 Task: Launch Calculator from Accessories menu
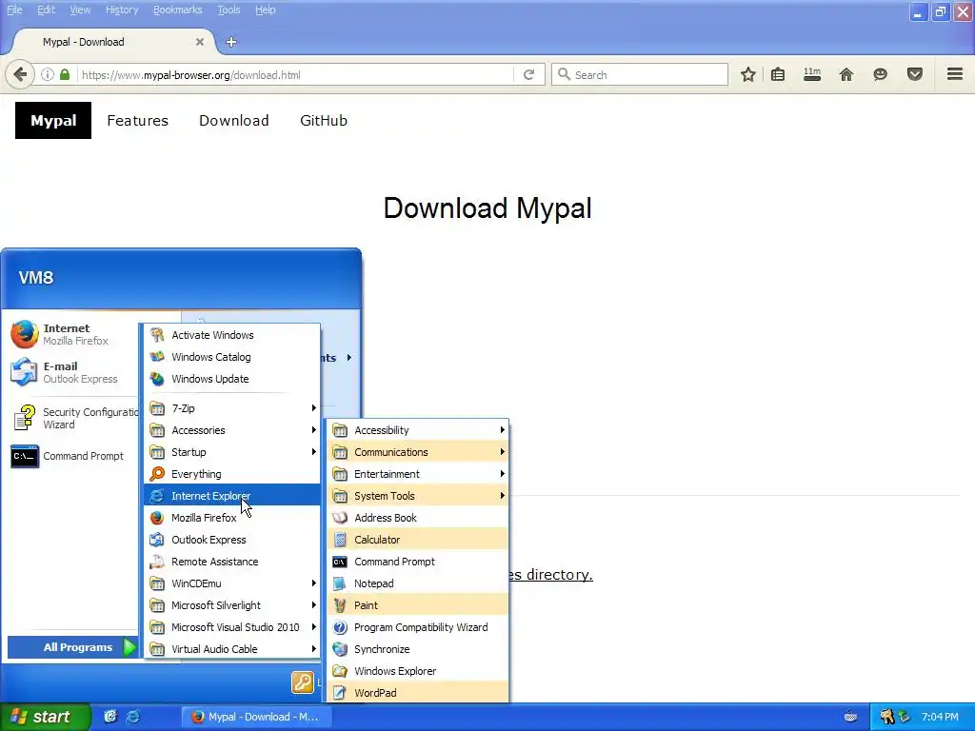tap(417, 540)
